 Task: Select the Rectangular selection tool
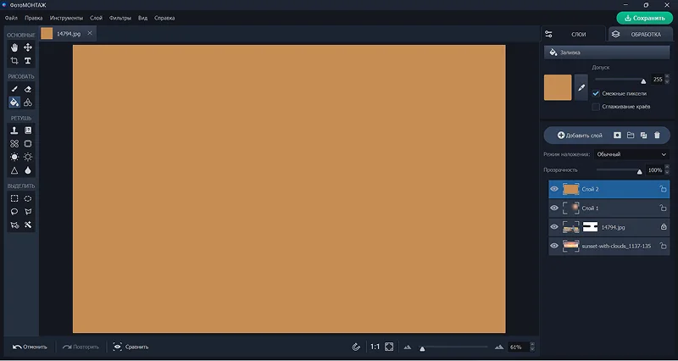point(14,198)
